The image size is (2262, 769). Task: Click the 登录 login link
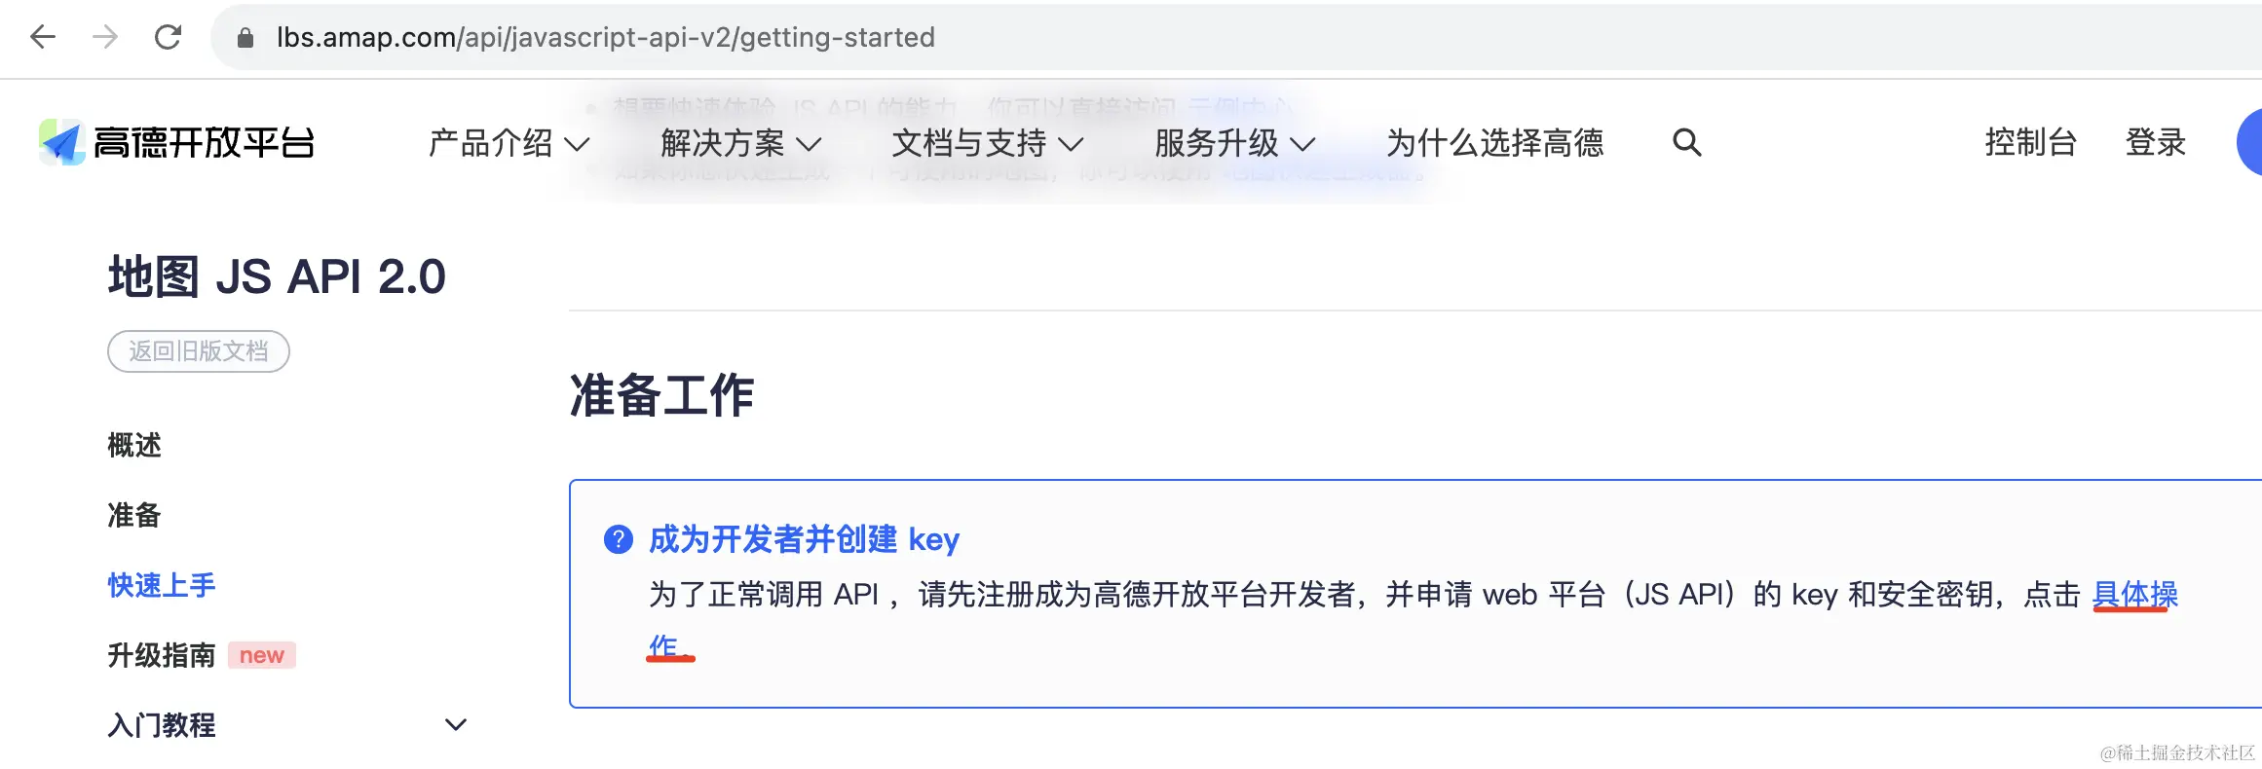point(2155,143)
